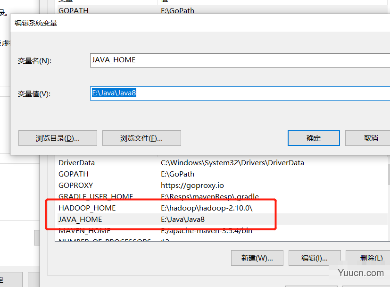
Task: Click the 变量名 JAVA_HOME input field
Action: (x=240, y=60)
